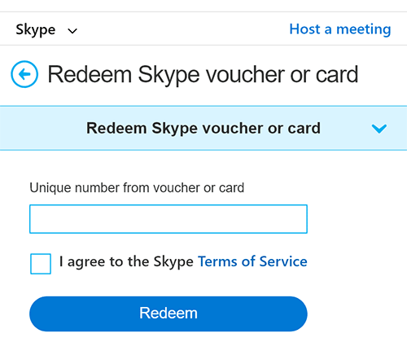Enable Skype Terms of Service agreement box
This screenshot has width=407, height=342.
click(41, 264)
